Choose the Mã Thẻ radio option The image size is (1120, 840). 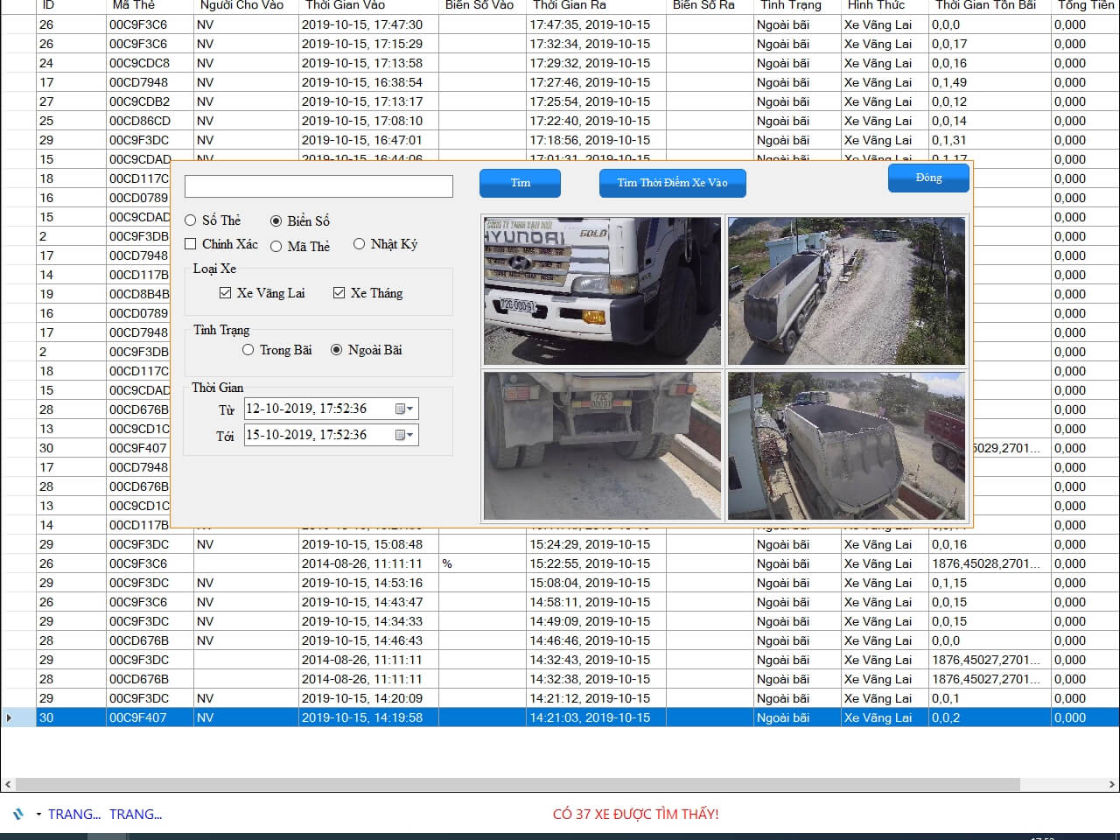[276, 247]
